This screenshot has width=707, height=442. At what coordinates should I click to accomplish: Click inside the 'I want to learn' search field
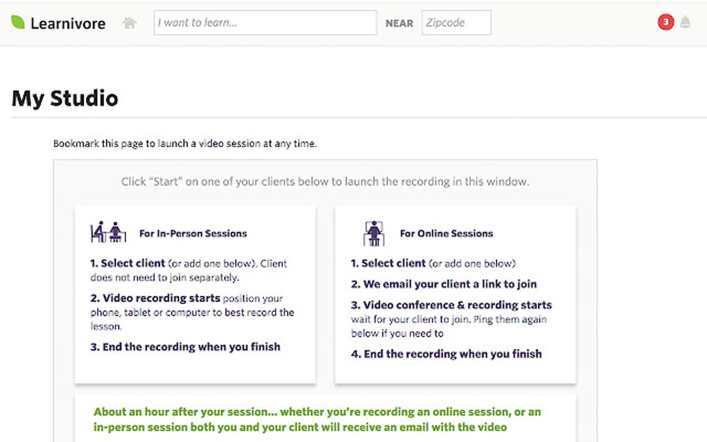(264, 22)
